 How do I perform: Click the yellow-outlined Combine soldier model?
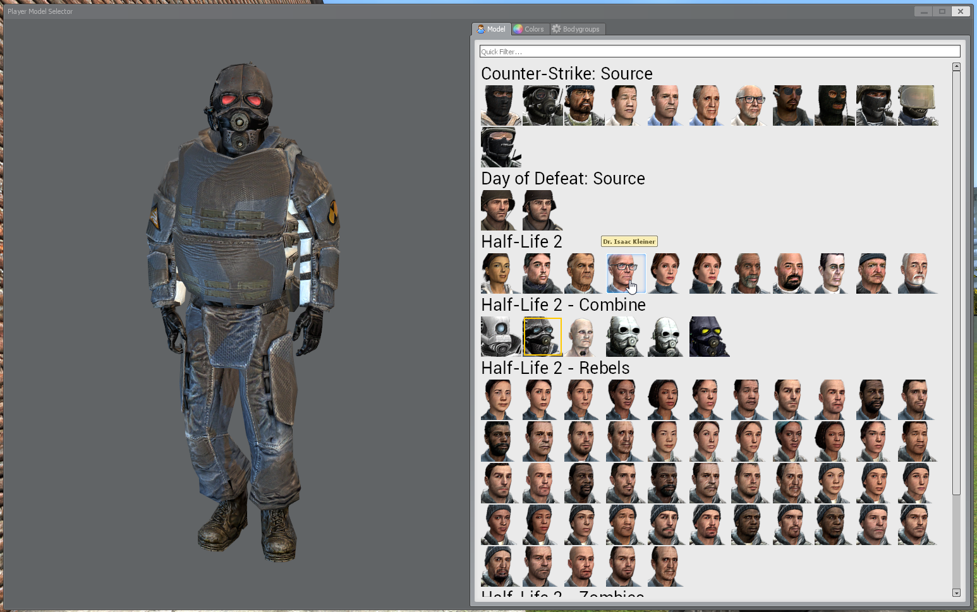543,337
